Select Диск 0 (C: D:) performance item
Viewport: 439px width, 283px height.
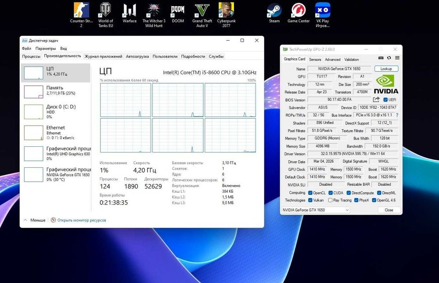click(56, 111)
